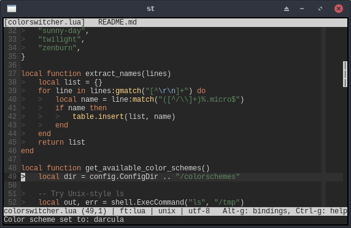The image size is (351, 228).
Task: Click the keep-above eject-style arrow icon
Action: [x=287, y=9]
